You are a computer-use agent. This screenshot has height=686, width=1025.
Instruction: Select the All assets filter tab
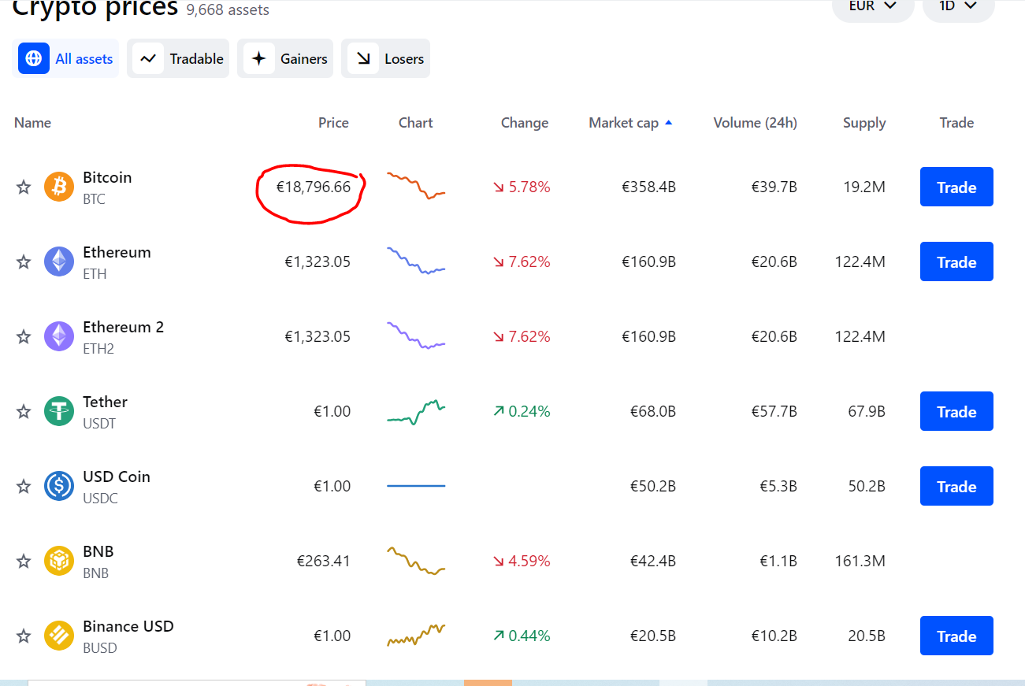[x=65, y=58]
